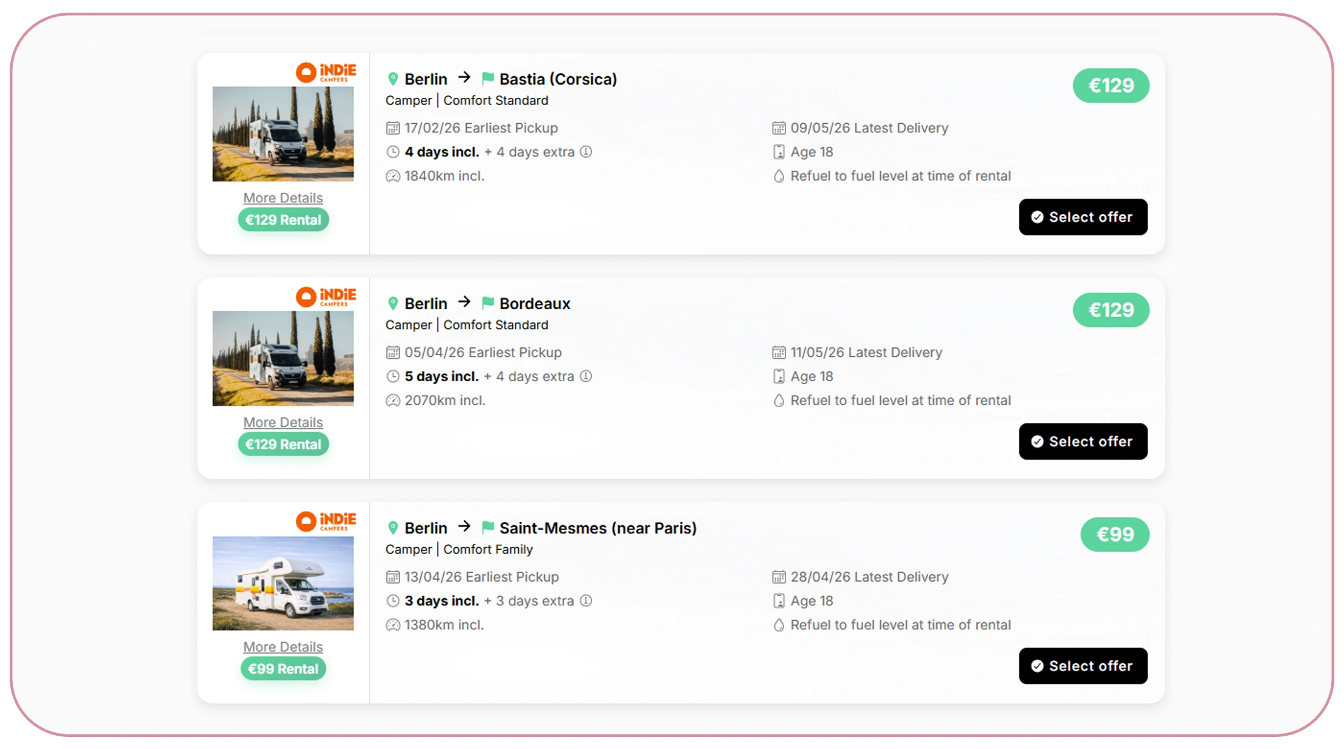Click €129 Rental badge on Bordeaux card
Viewport: 1344px width, 749px height.
283,445
